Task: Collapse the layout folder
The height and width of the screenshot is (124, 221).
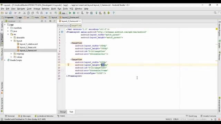Action: click(x=11, y=41)
